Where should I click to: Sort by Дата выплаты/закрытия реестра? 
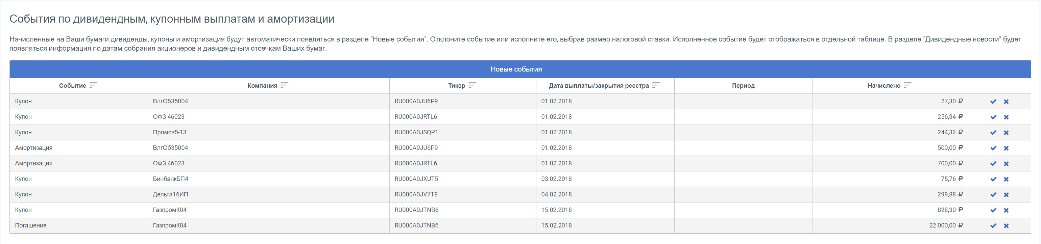pyautogui.click(x=655, y=85)
